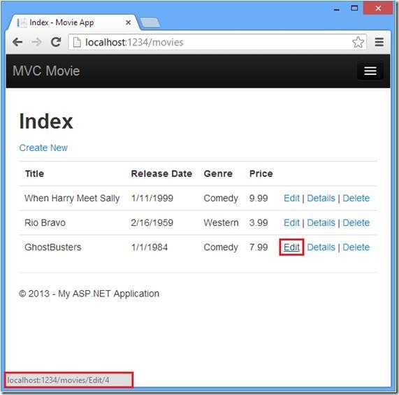Screen dimensions: 399x395
Task: Delete When Harry Meet Sally
Action: (356, 199)
